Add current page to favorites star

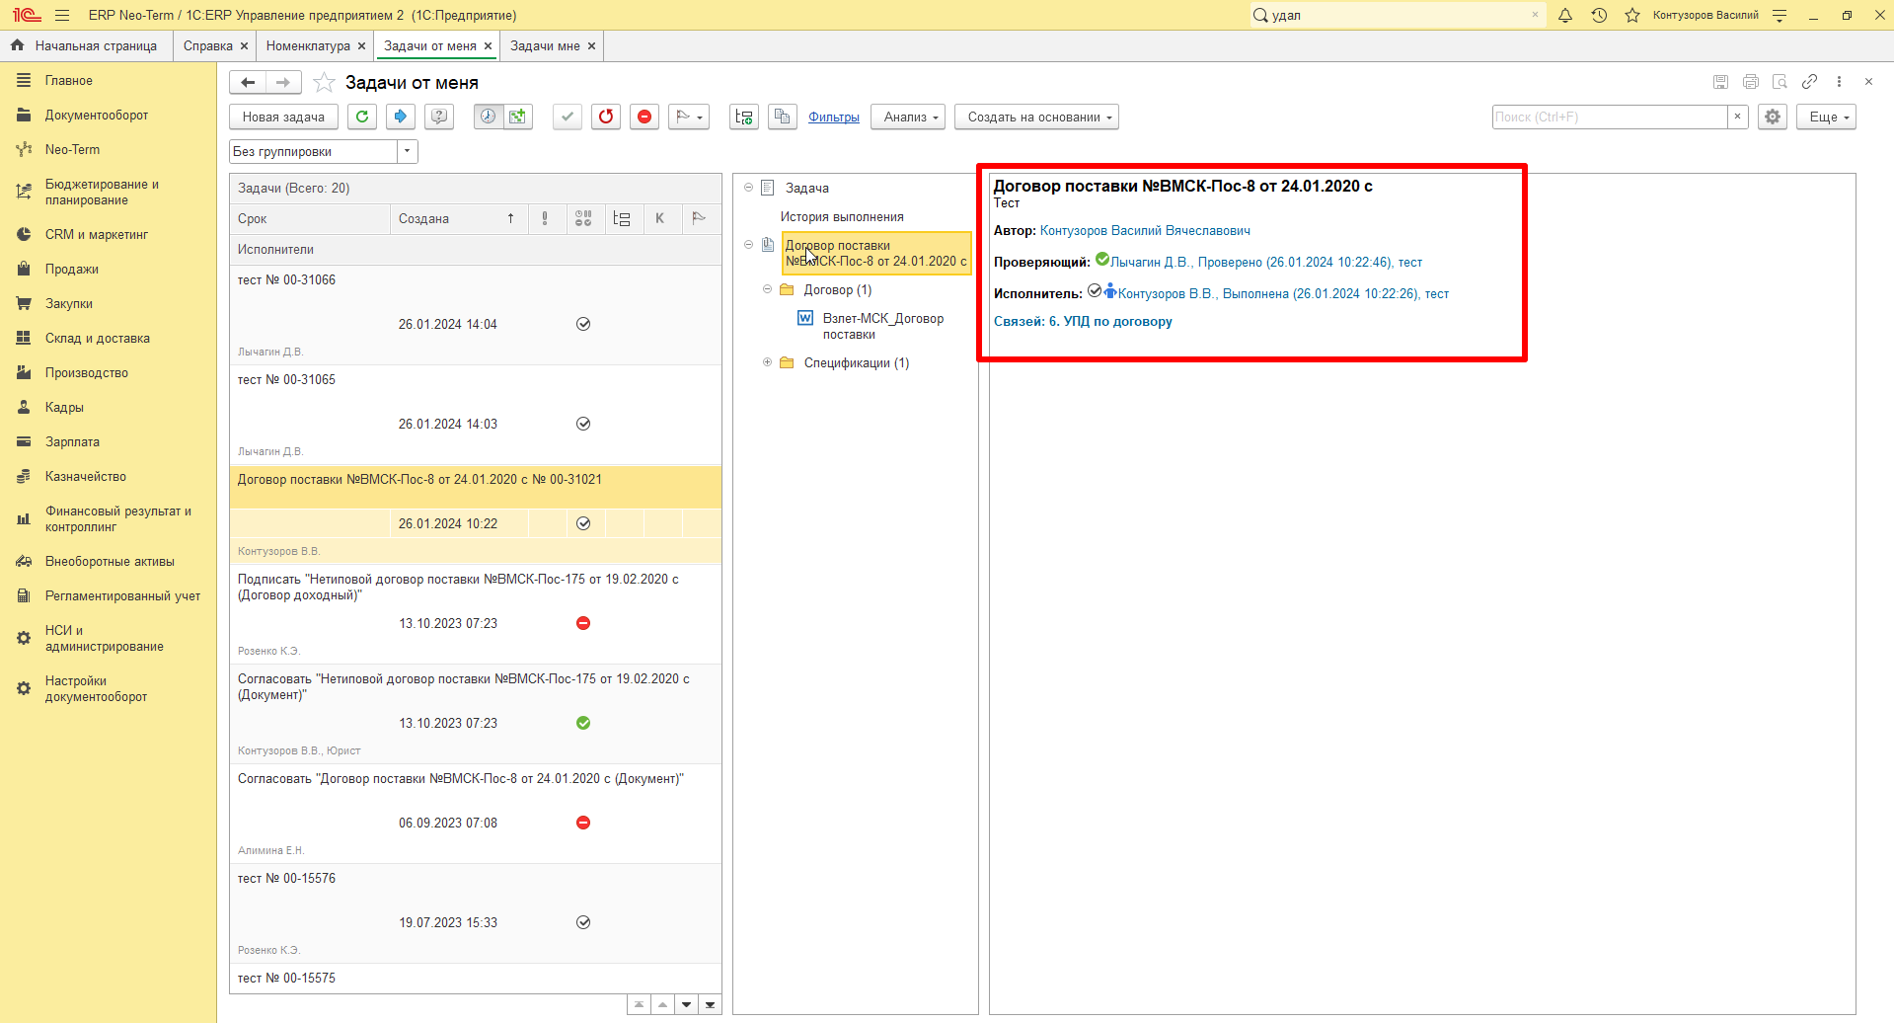click(324, 83)
